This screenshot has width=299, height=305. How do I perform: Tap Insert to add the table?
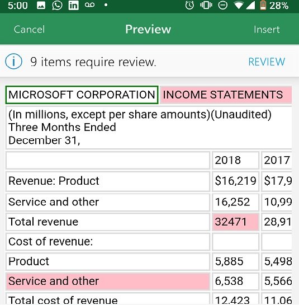click(267, 30)
